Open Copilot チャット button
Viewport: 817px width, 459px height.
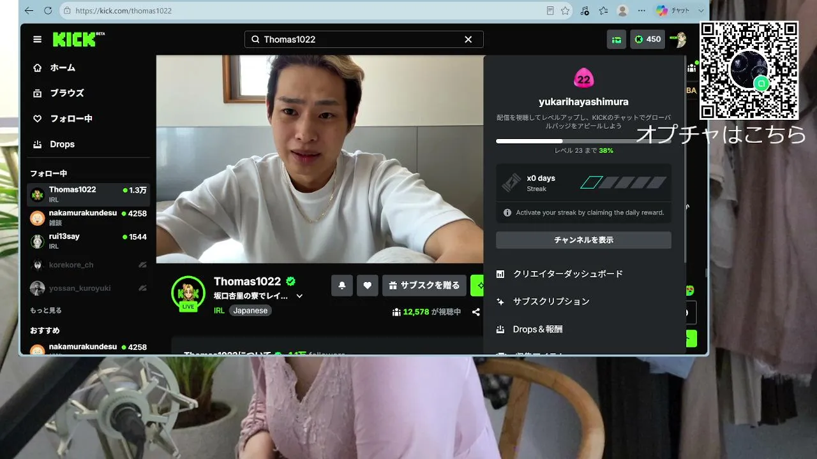click(673, 11)
